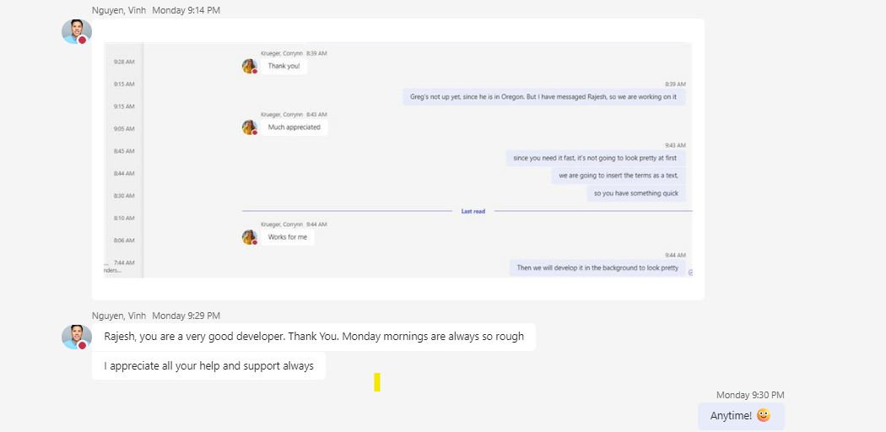This screenshot has height=432, width=886.
Task: Click the Last read divider label in the screenshot
Action: pos(473,211)
